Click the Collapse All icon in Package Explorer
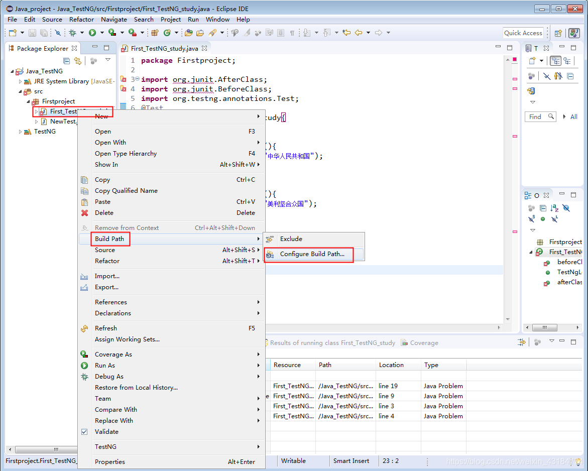Viewport: 588px width, 471px height. 67,61
